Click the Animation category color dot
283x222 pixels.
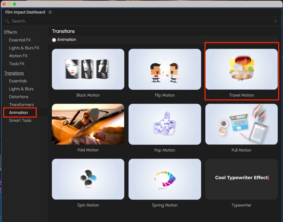(x=54, y=40)
